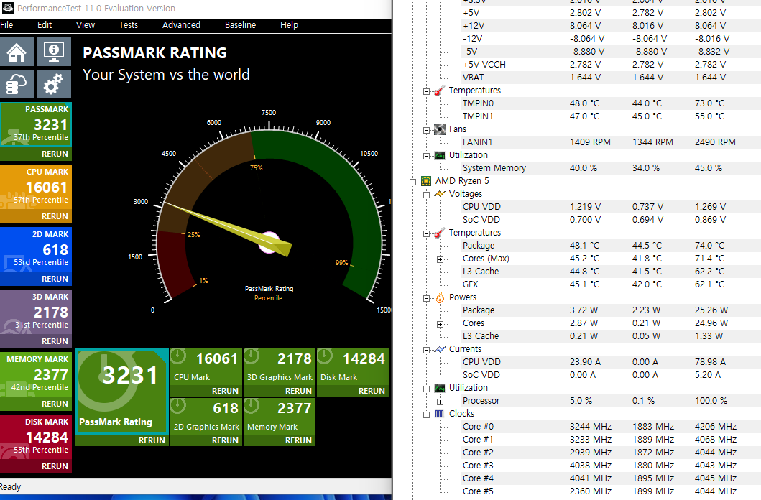
Task: Rerun the CPU MARK test in sidebar
Action: point(55,216)
